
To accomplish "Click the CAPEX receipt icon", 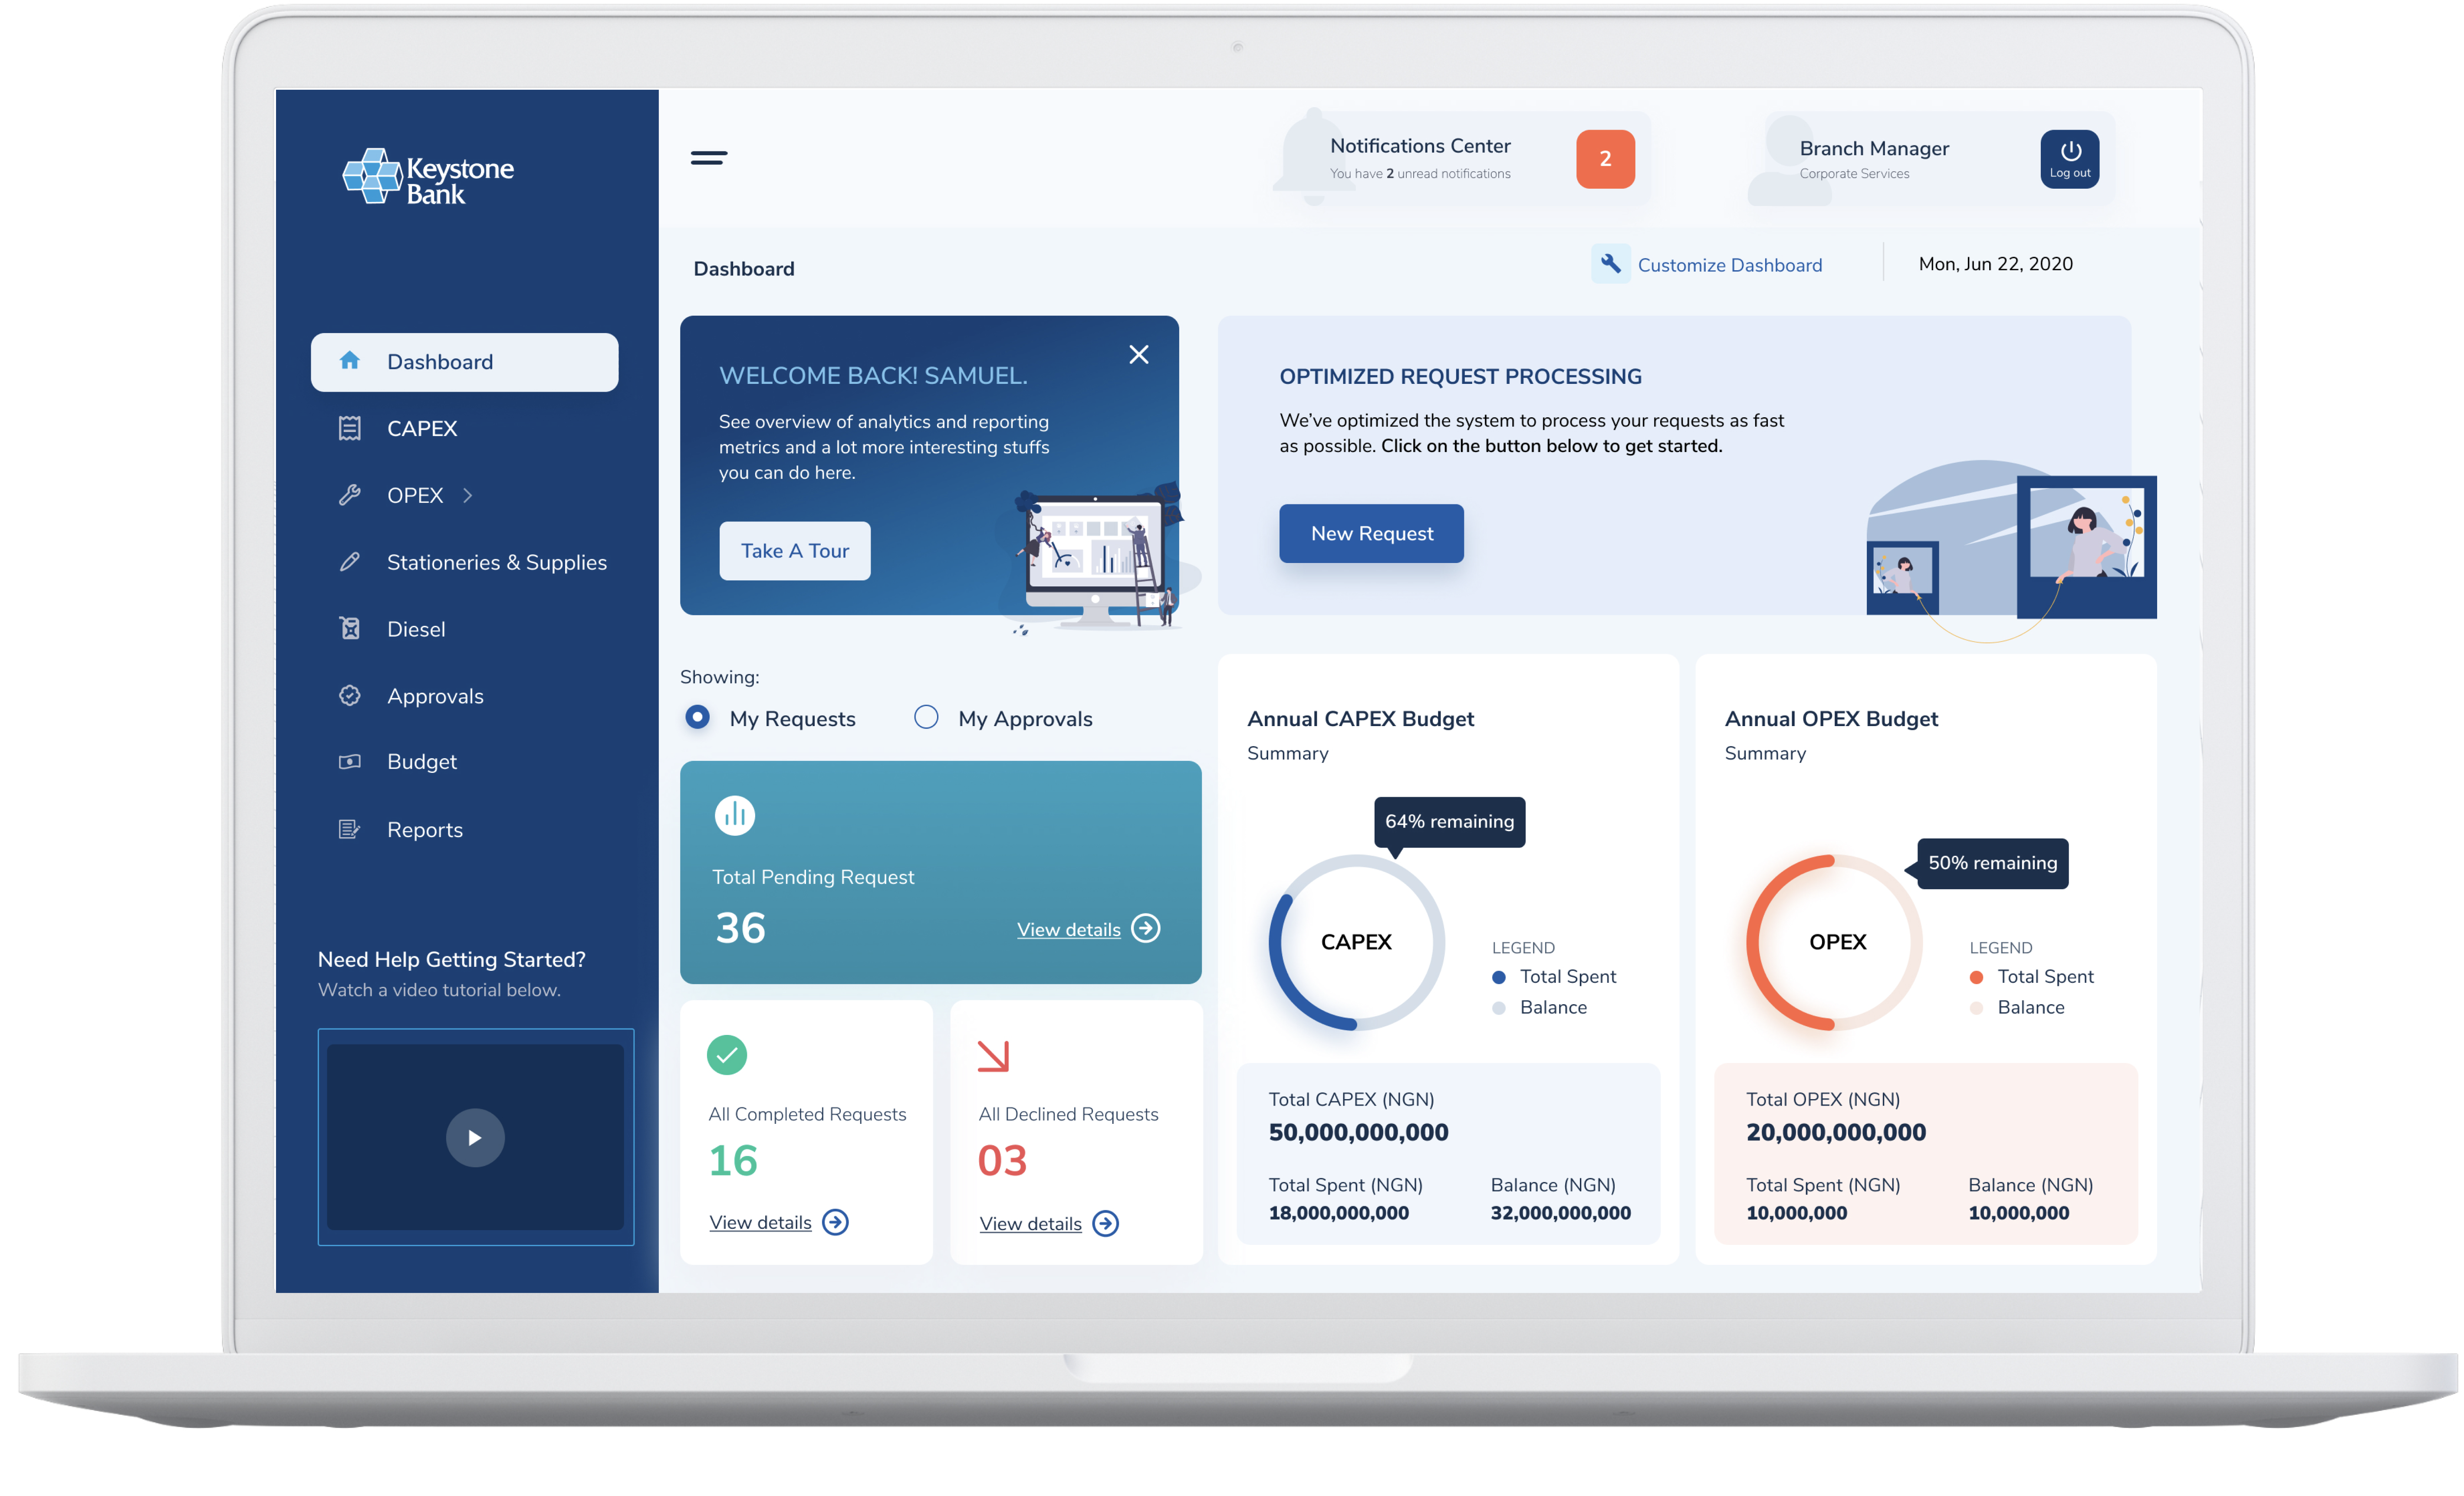I will tap(349, 428).
